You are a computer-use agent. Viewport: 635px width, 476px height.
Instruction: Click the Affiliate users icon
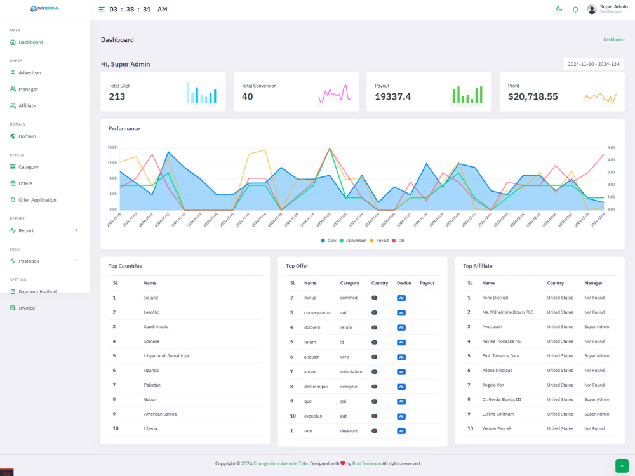point(13,105)
